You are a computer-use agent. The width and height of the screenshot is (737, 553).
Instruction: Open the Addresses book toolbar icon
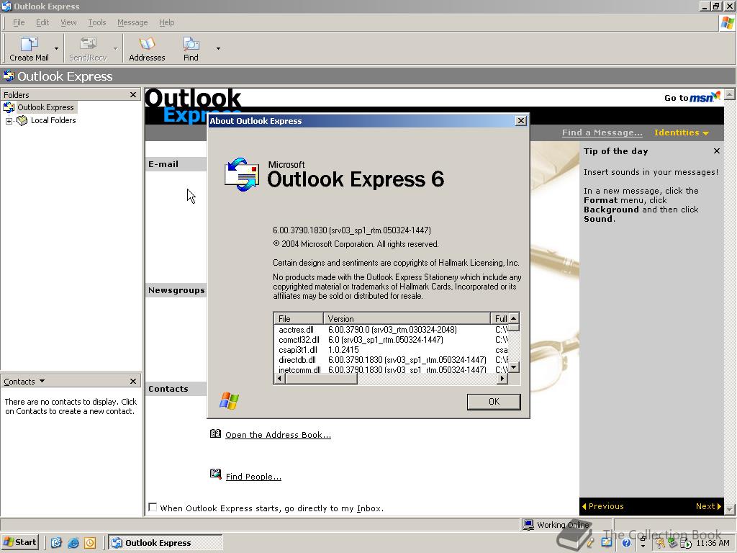pos(147,44)
